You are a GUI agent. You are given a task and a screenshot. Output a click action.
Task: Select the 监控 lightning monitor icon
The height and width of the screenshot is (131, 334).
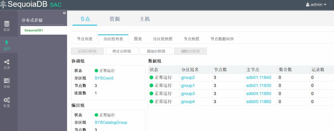click(x=6, y=43)
